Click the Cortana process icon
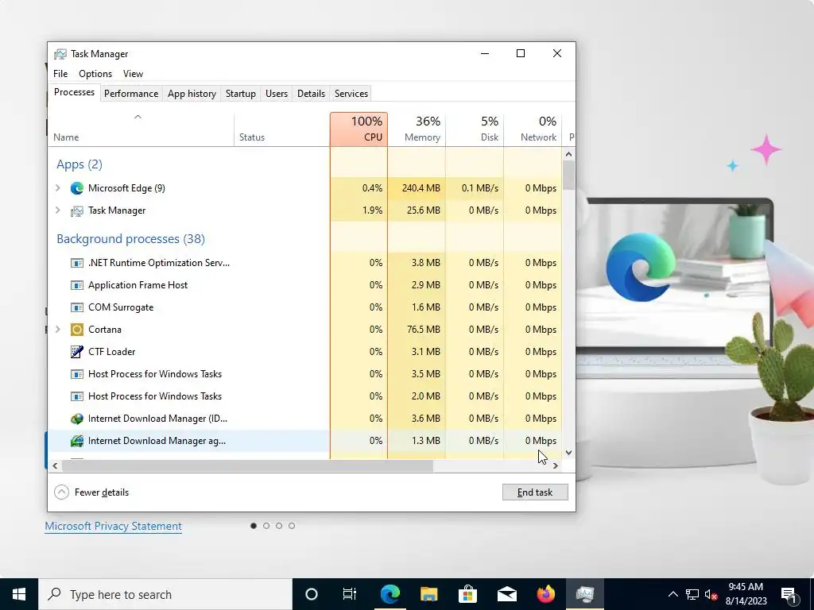This screenshot has height=610, width=814. point(77,330)
